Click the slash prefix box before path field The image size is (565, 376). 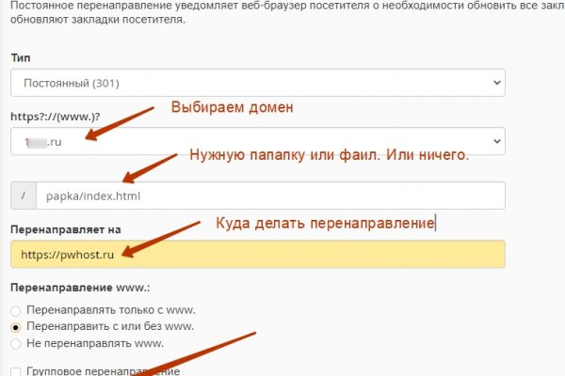[23, 196]
